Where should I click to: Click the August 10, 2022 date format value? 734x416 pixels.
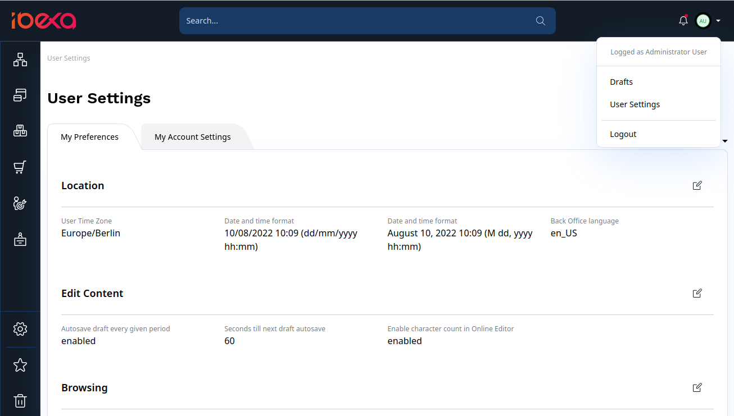[x=460, y=240]
